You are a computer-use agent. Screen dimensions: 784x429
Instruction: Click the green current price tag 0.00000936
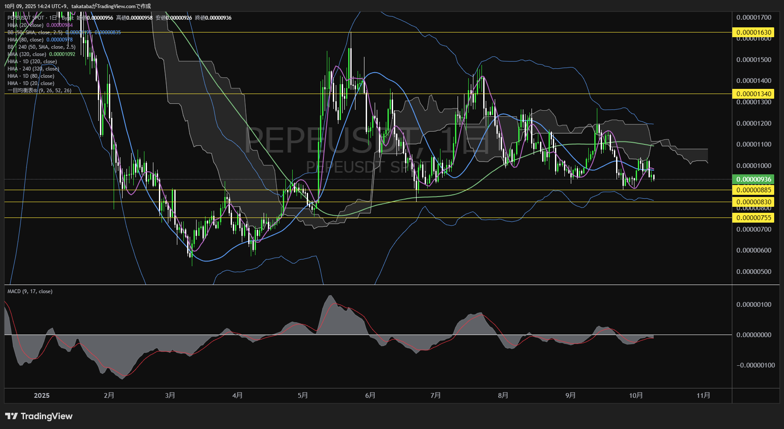pyautogui.click(x=754, y=179)
